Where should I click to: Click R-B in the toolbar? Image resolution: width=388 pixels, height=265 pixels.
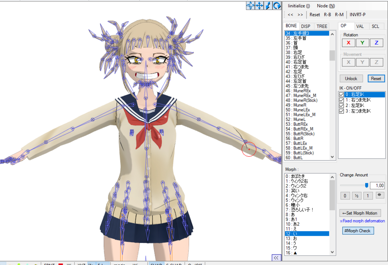327,15
